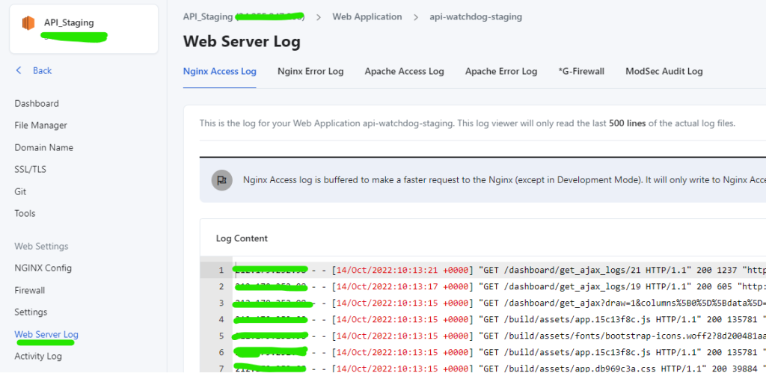Open the ModSec Audit Log tab
The width and height of the screenshot is (766, 373).
click(664, 72)
